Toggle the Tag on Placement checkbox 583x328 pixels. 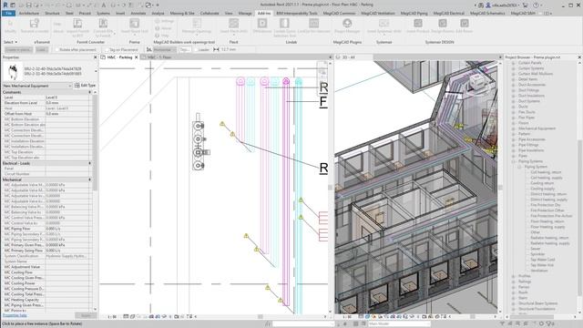click(x=107, y=49)
